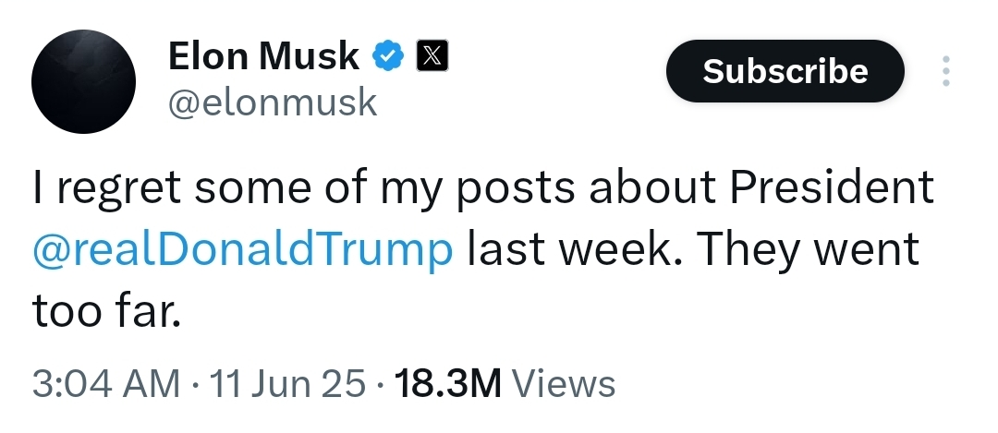Open the Elon Musk display name link
Image resolution: width=998 pixels, height=433 pixels.
point(262,57)
